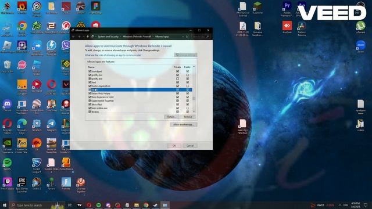Click the list scroll-down arrow

(194, 111)
